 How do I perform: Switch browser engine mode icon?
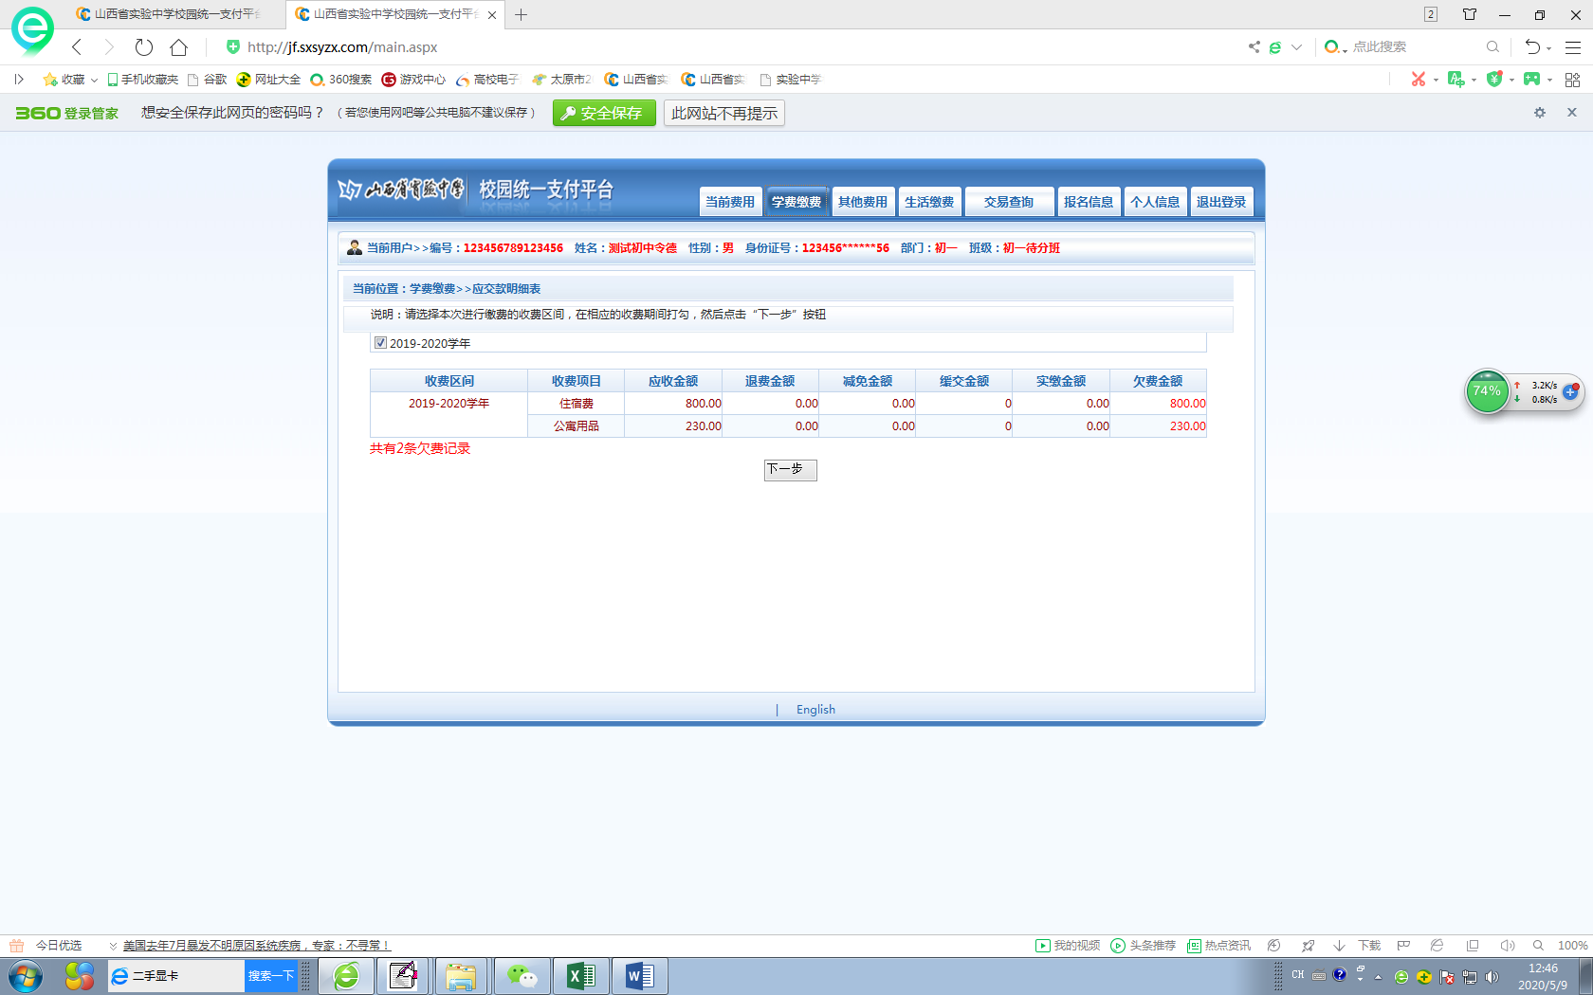click(x=1275, y=46)
